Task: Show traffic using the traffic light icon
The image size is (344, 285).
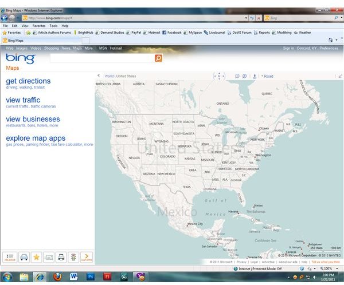Action: tap(73, 257)
